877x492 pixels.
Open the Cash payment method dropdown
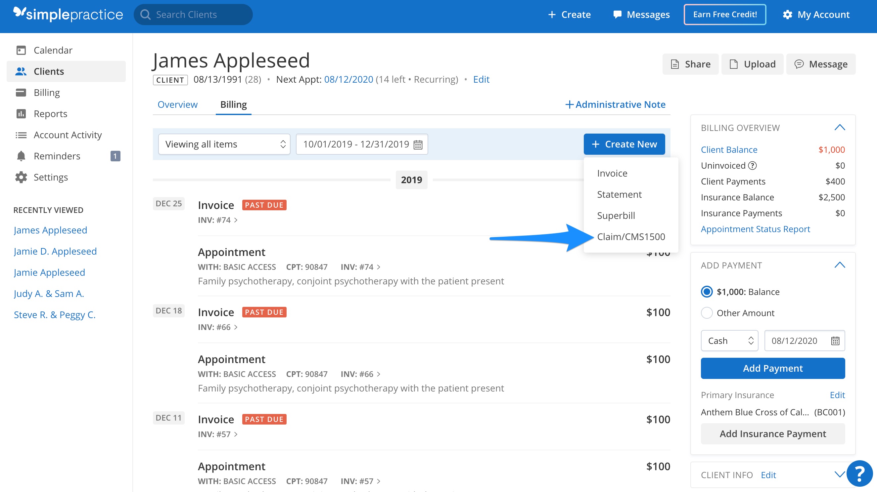[729, 340]
